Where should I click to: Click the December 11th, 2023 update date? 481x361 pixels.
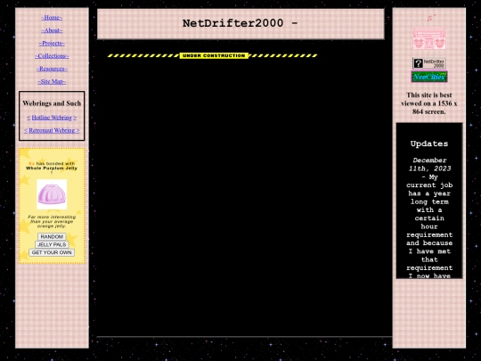[x=429, y=165]
